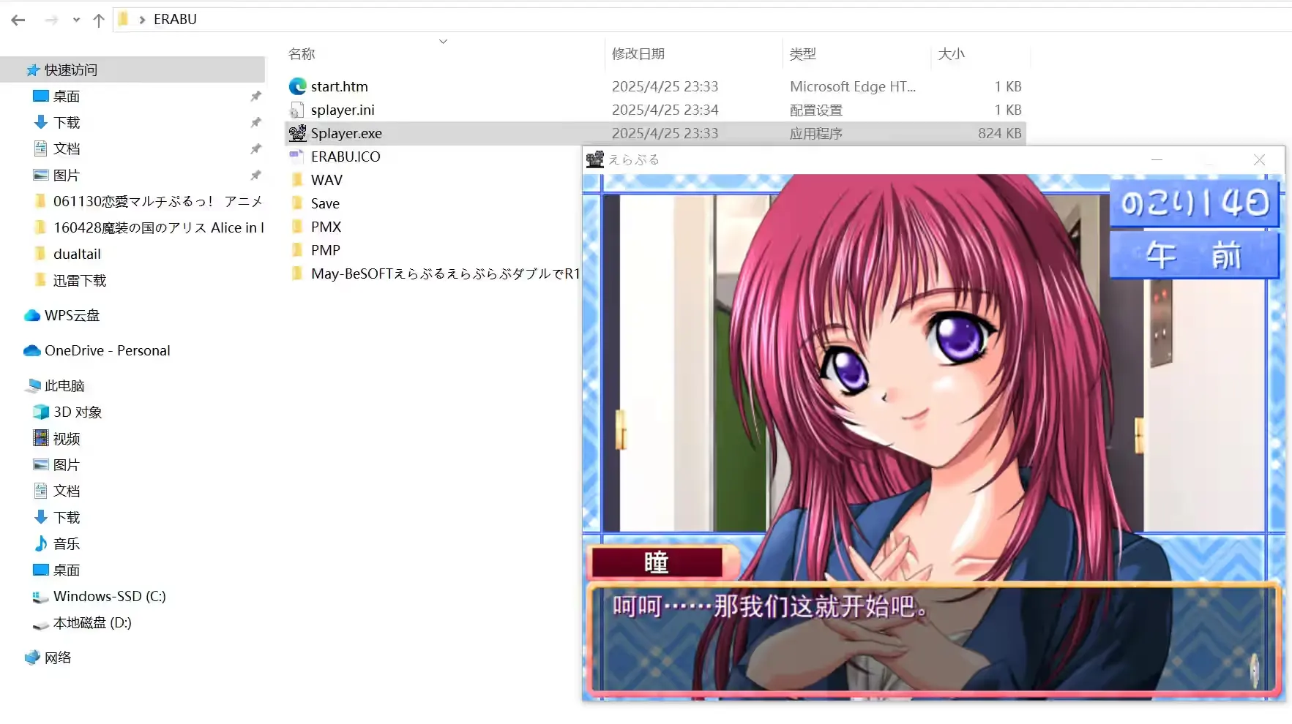The width and height of the screenshot is (1292, 724).
Task: Click the えらぶる game window icon
Action: tap(595, 159)
